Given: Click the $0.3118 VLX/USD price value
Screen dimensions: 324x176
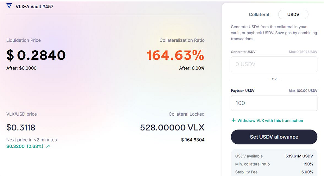Looking at the screenshot, I should [21, 128].
